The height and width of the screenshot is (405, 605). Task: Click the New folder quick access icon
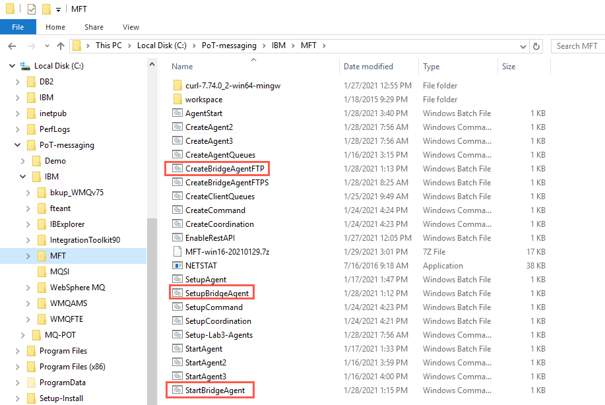pyautogui.click(x=46, y=9)
